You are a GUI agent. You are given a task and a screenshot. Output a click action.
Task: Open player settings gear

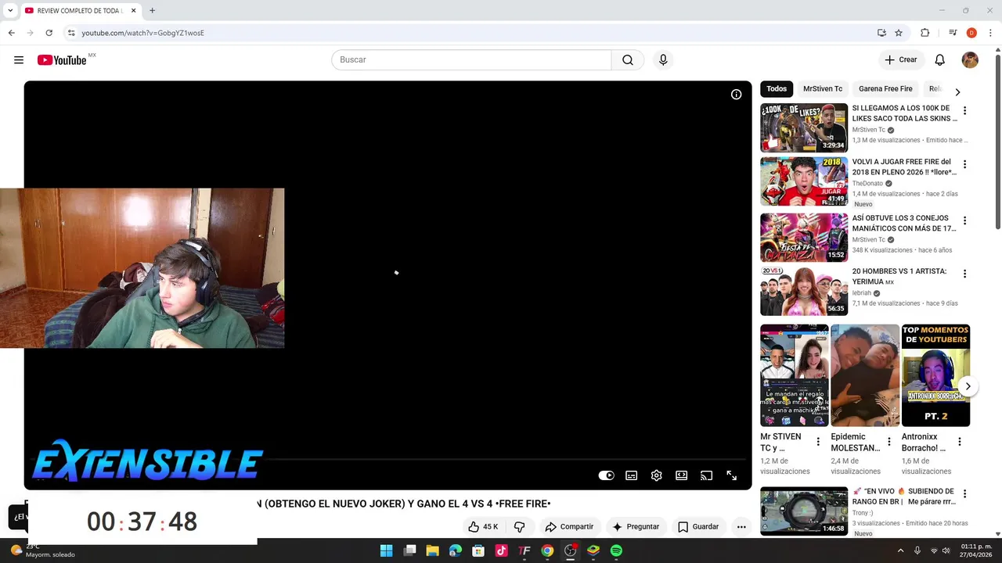(657, 475)
